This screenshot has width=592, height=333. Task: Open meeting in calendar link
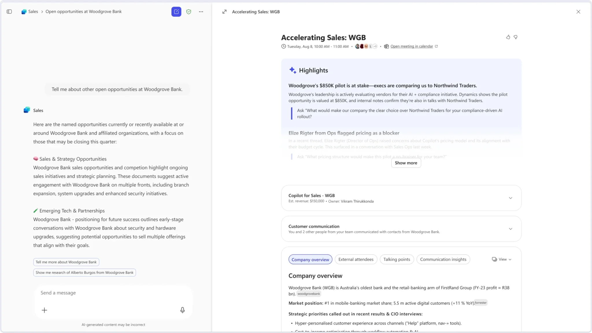click(x=412, y=46)
